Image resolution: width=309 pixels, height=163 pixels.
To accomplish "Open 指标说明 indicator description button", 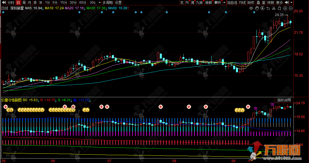I will point(284,100).
